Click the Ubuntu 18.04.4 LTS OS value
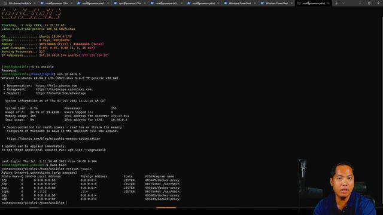Viewport: 383px width, 215px height. pos(56,36)
